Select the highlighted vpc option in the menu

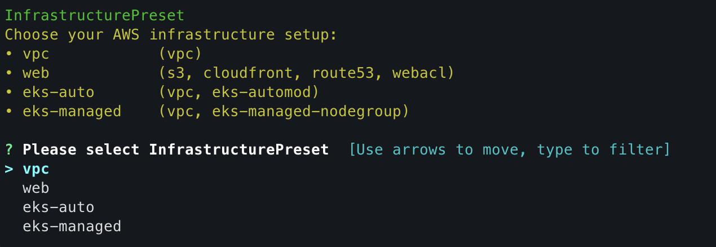coord(36,169)
